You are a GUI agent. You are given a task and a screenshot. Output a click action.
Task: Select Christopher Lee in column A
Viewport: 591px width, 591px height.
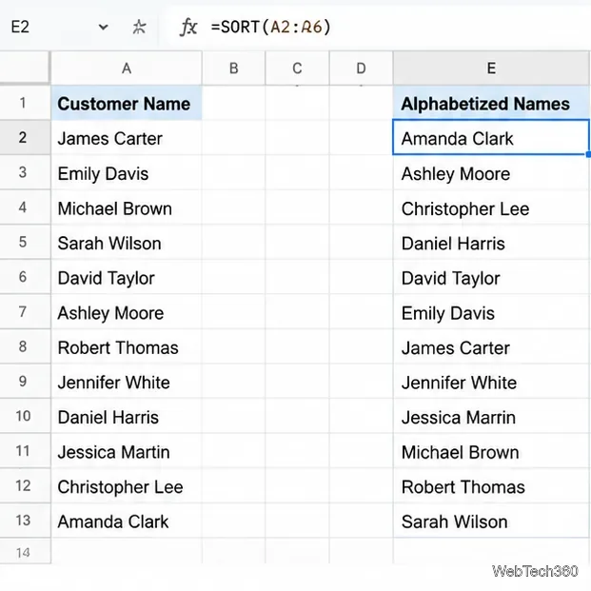[x=127, y=486]
